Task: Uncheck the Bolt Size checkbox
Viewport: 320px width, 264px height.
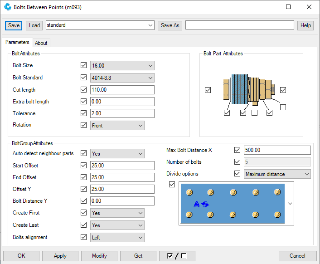Action: [x=83, y=66]
